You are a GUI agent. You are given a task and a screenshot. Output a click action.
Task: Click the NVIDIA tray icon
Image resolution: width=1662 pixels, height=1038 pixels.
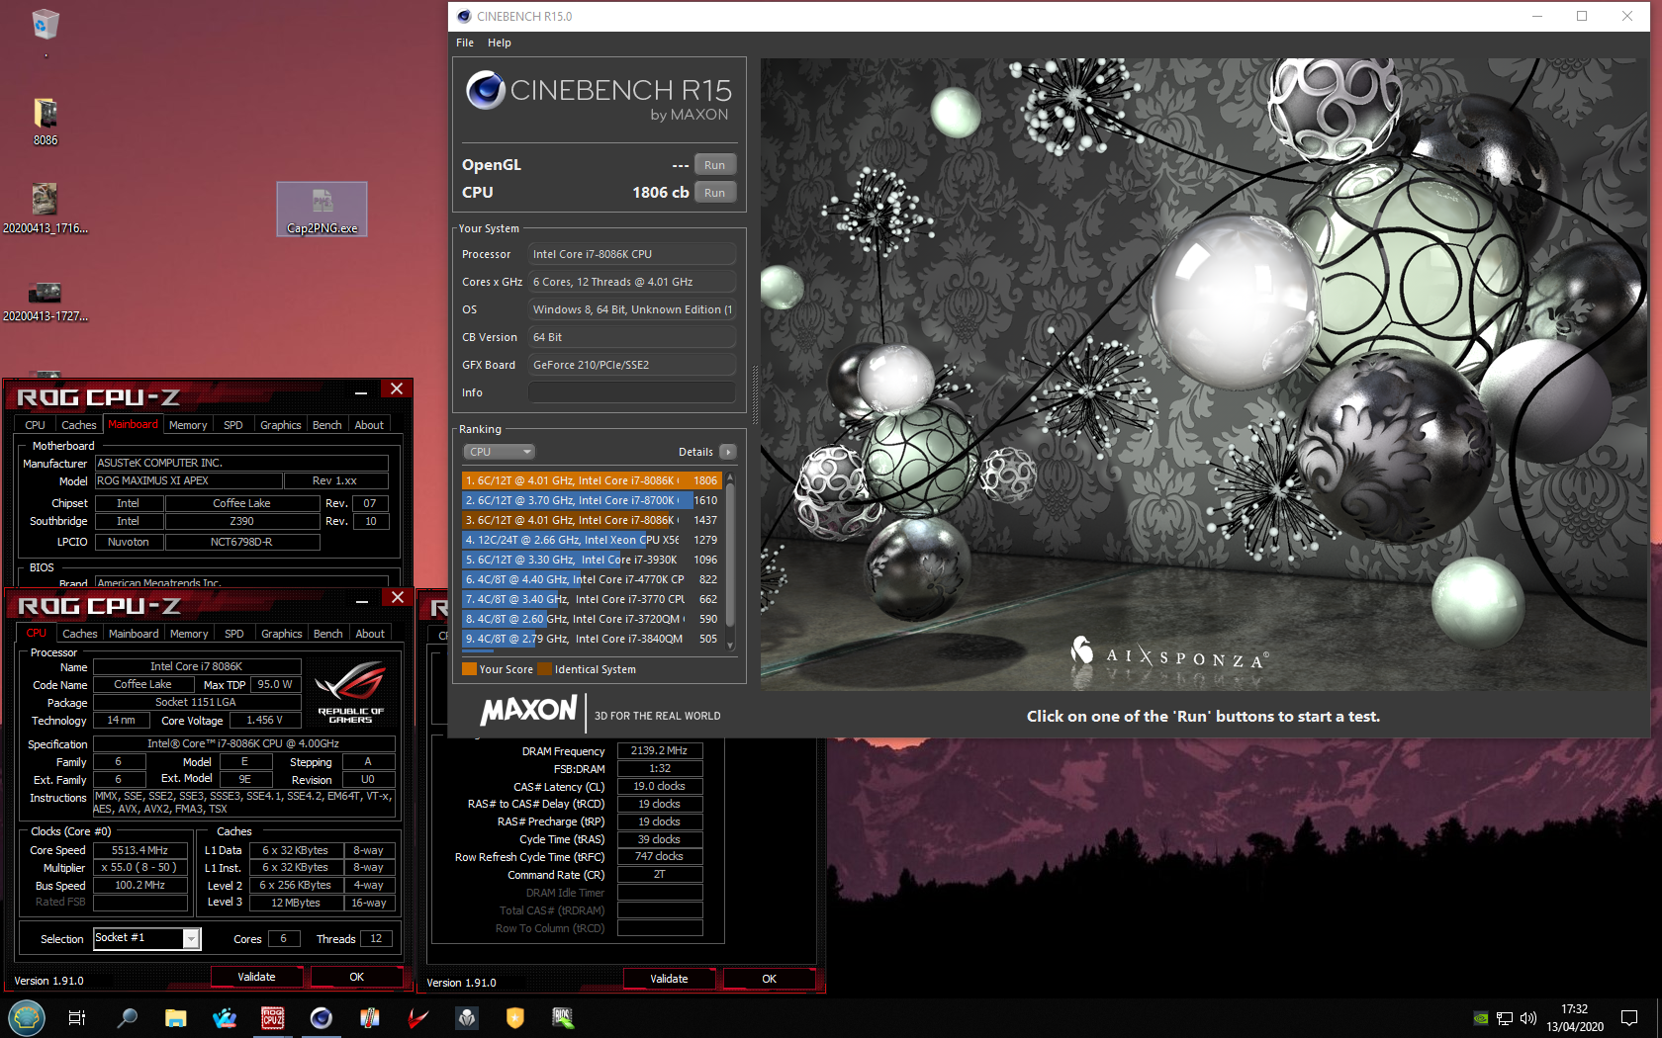1481,1018
